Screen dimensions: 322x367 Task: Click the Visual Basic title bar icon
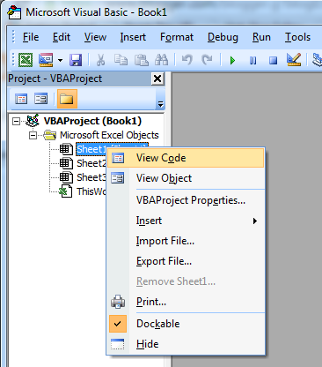pos(14,12)
